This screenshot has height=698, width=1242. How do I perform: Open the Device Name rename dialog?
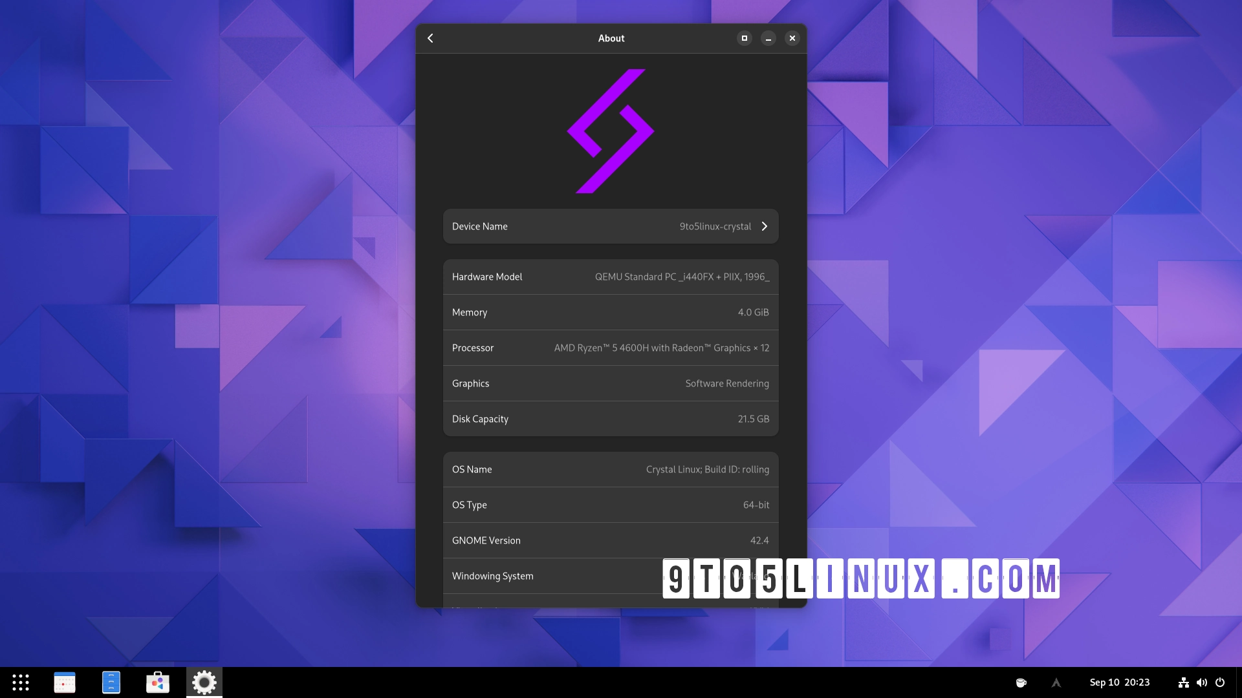pos(611,226)
